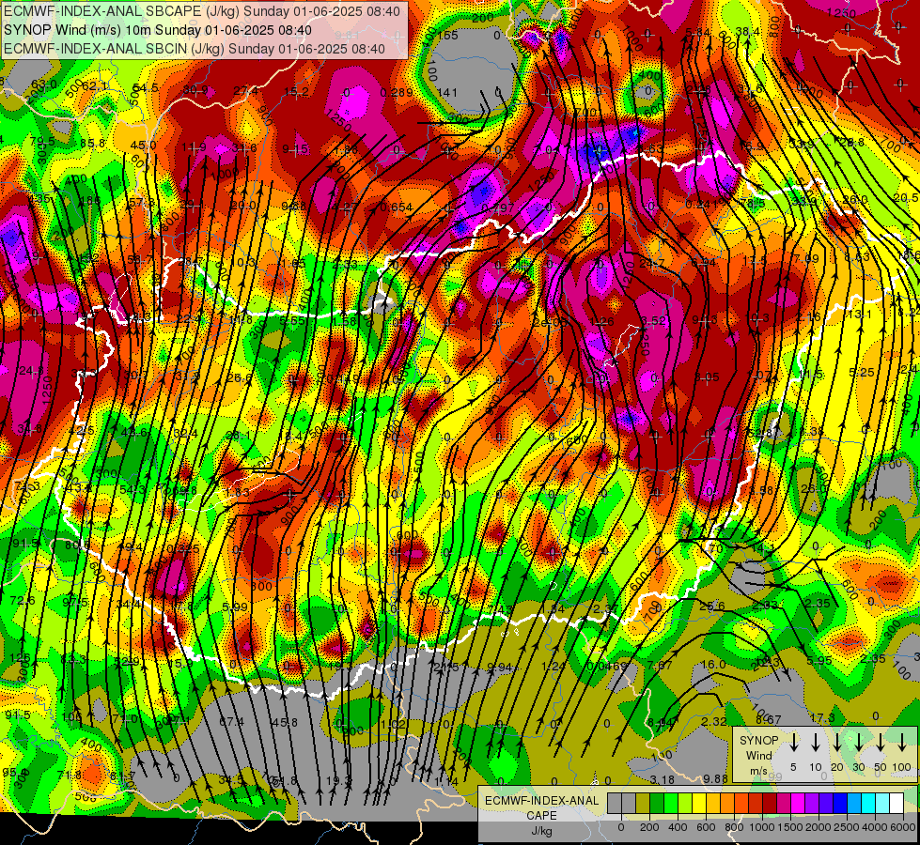The width and height of the screenshot is (920, 845).
Task: Click the 20 m/s wind arrow in legend
Action: (837, 743)
